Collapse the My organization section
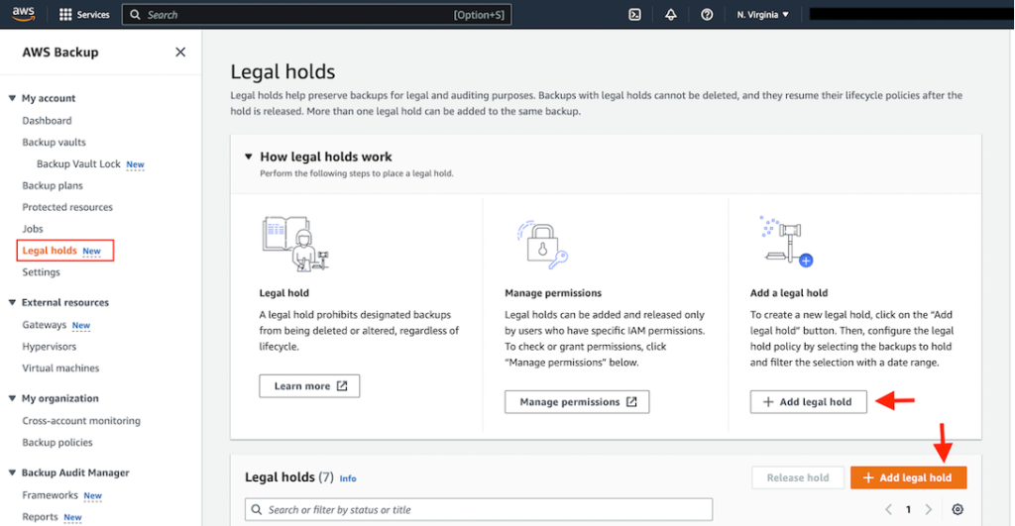The height and width of the screenshot is (526, 1015). point(12,398)
